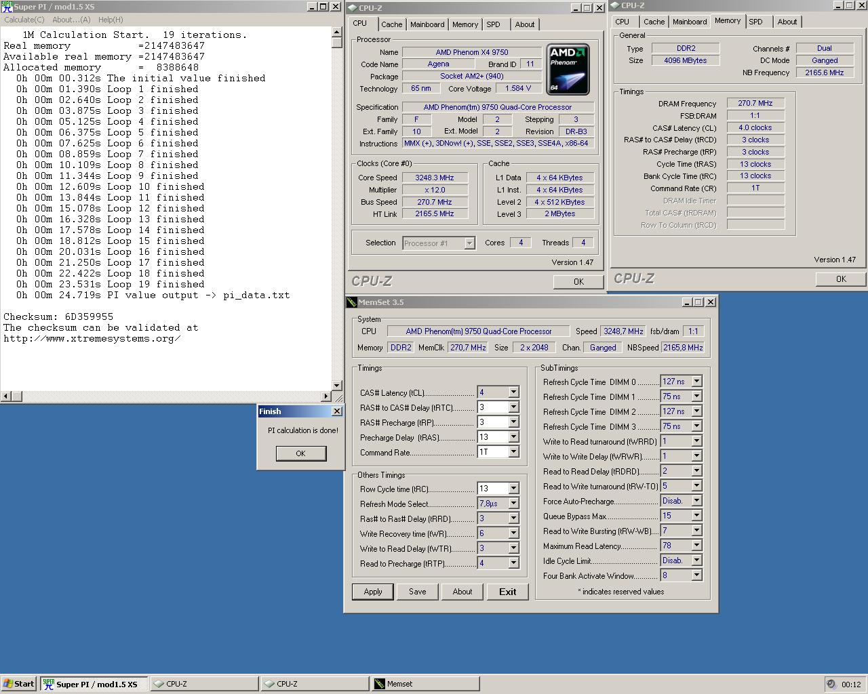The width and height of the screenshot is (868, 694).
Task: Click OK in the CPU-Z CPU window
Action: point(578,282)
